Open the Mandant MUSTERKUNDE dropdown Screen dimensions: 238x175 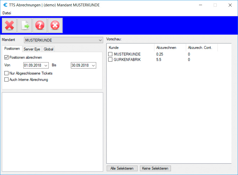click(64, 40)
